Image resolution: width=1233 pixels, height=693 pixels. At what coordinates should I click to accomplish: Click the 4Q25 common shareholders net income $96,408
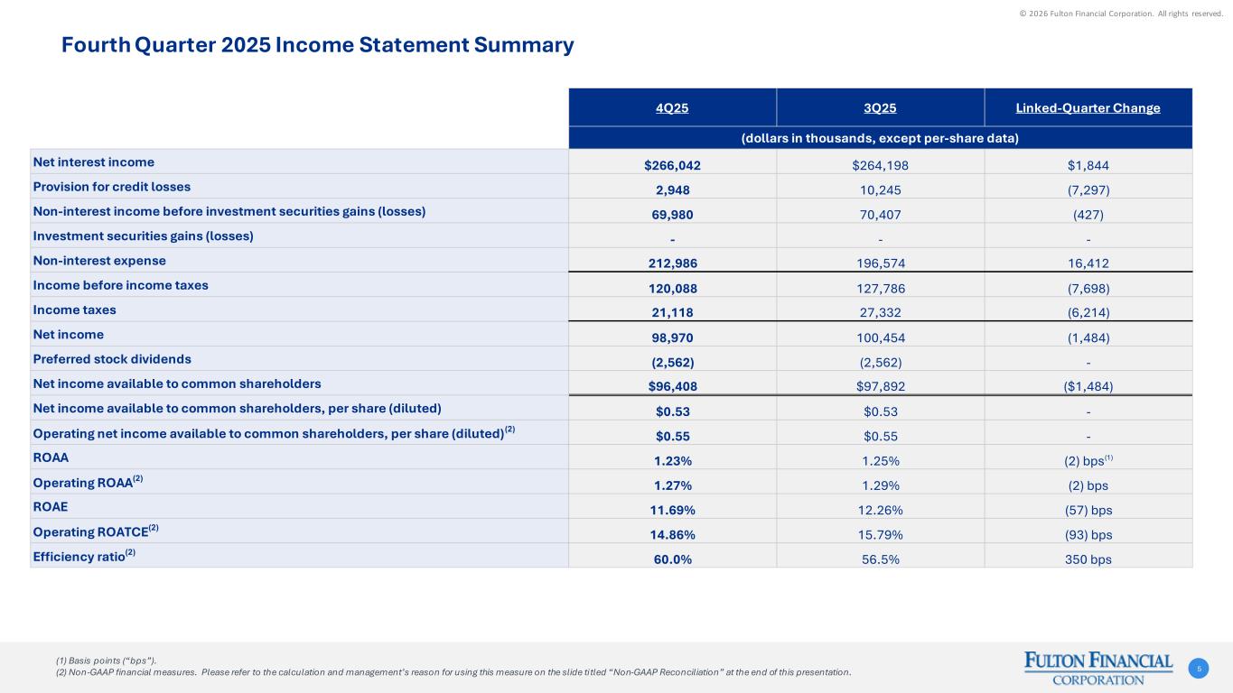pos(672,386)
